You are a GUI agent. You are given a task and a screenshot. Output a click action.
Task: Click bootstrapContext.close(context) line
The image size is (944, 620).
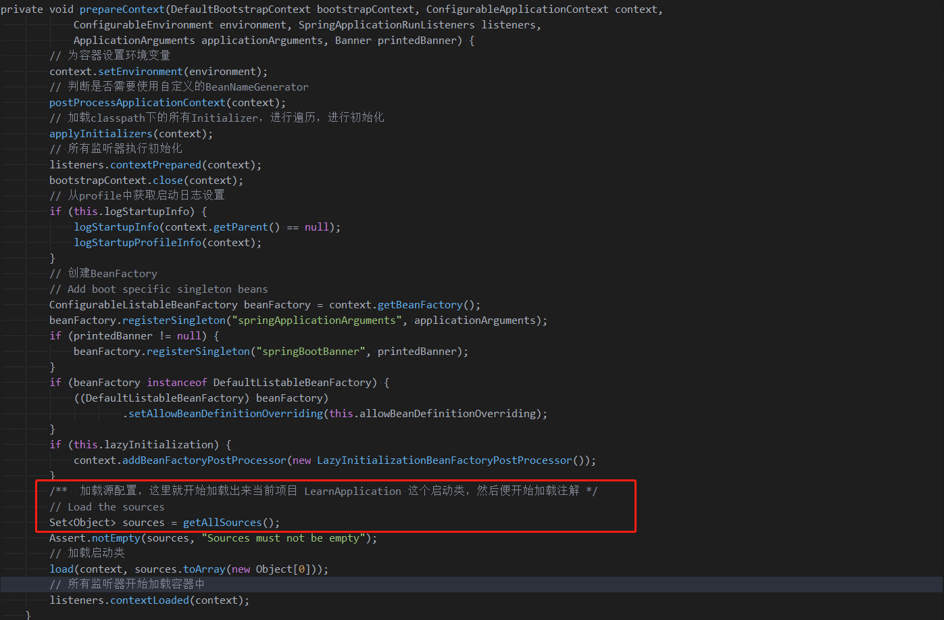tap(146, 181)
